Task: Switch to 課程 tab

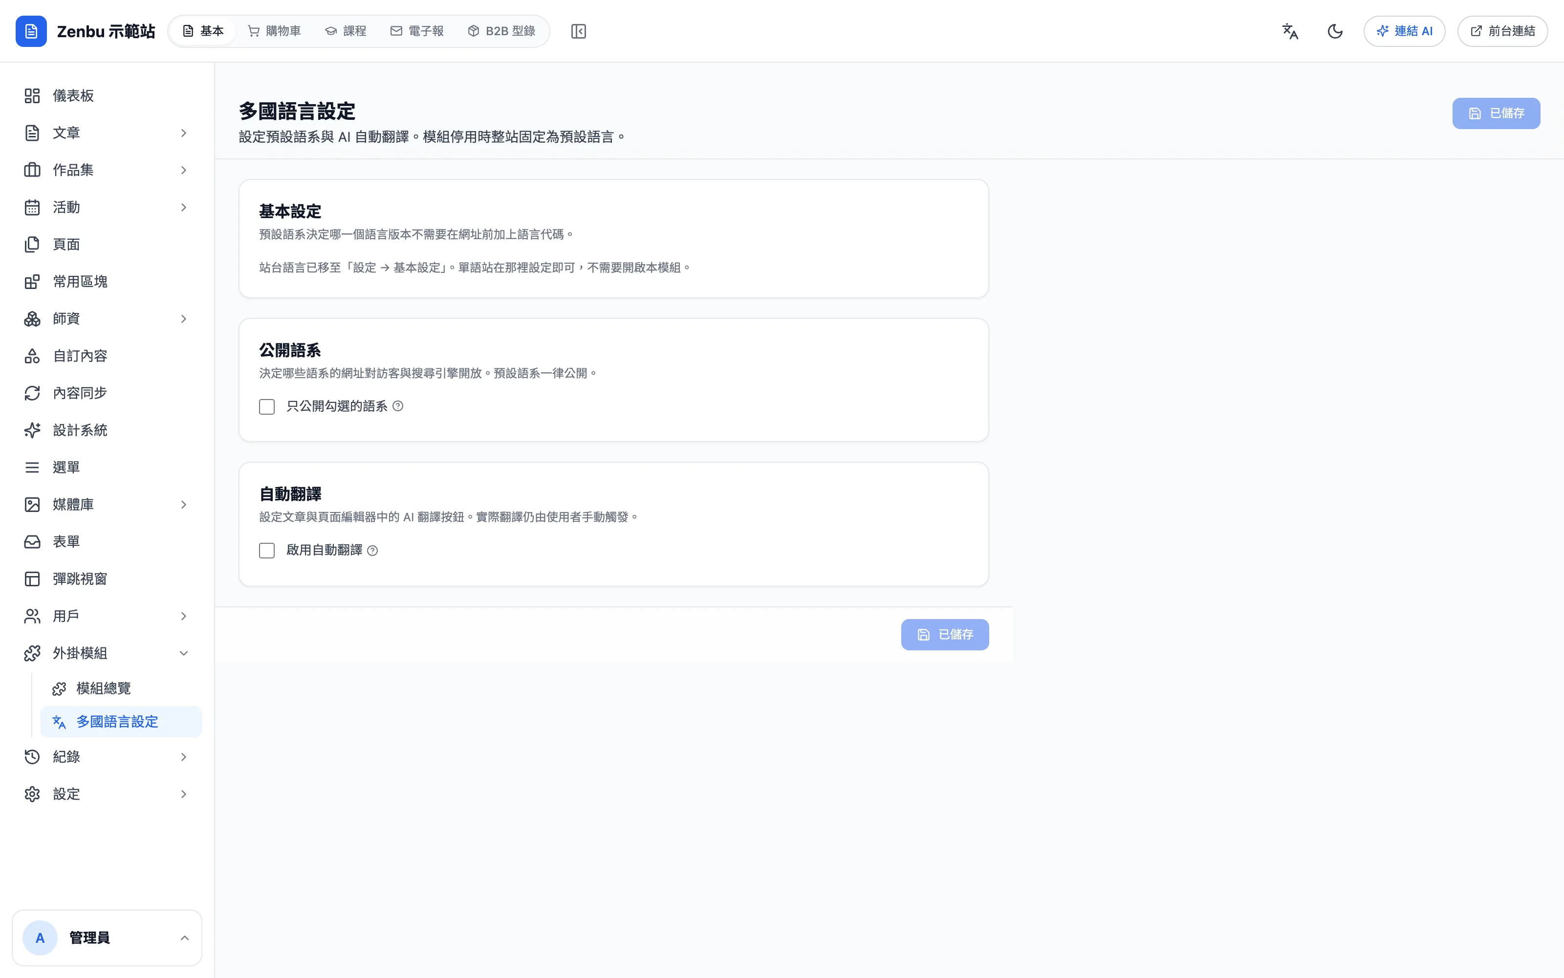Action: (x=346, y=31)
